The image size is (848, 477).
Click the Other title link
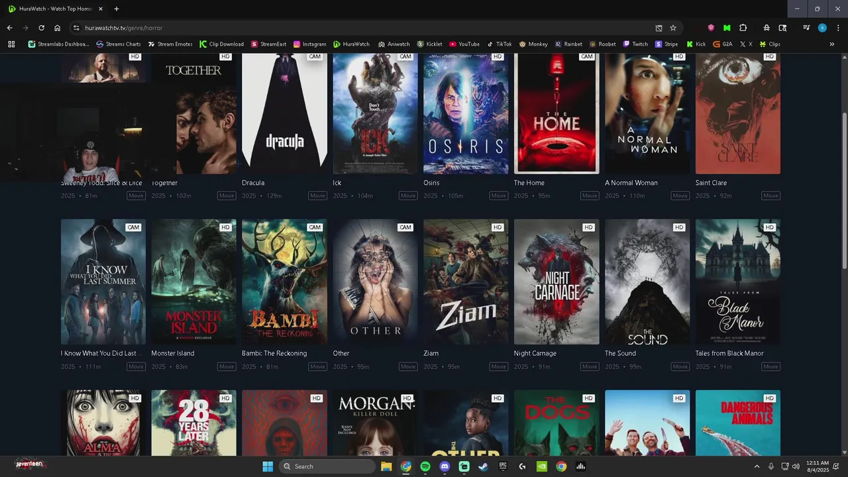[341, 353]
